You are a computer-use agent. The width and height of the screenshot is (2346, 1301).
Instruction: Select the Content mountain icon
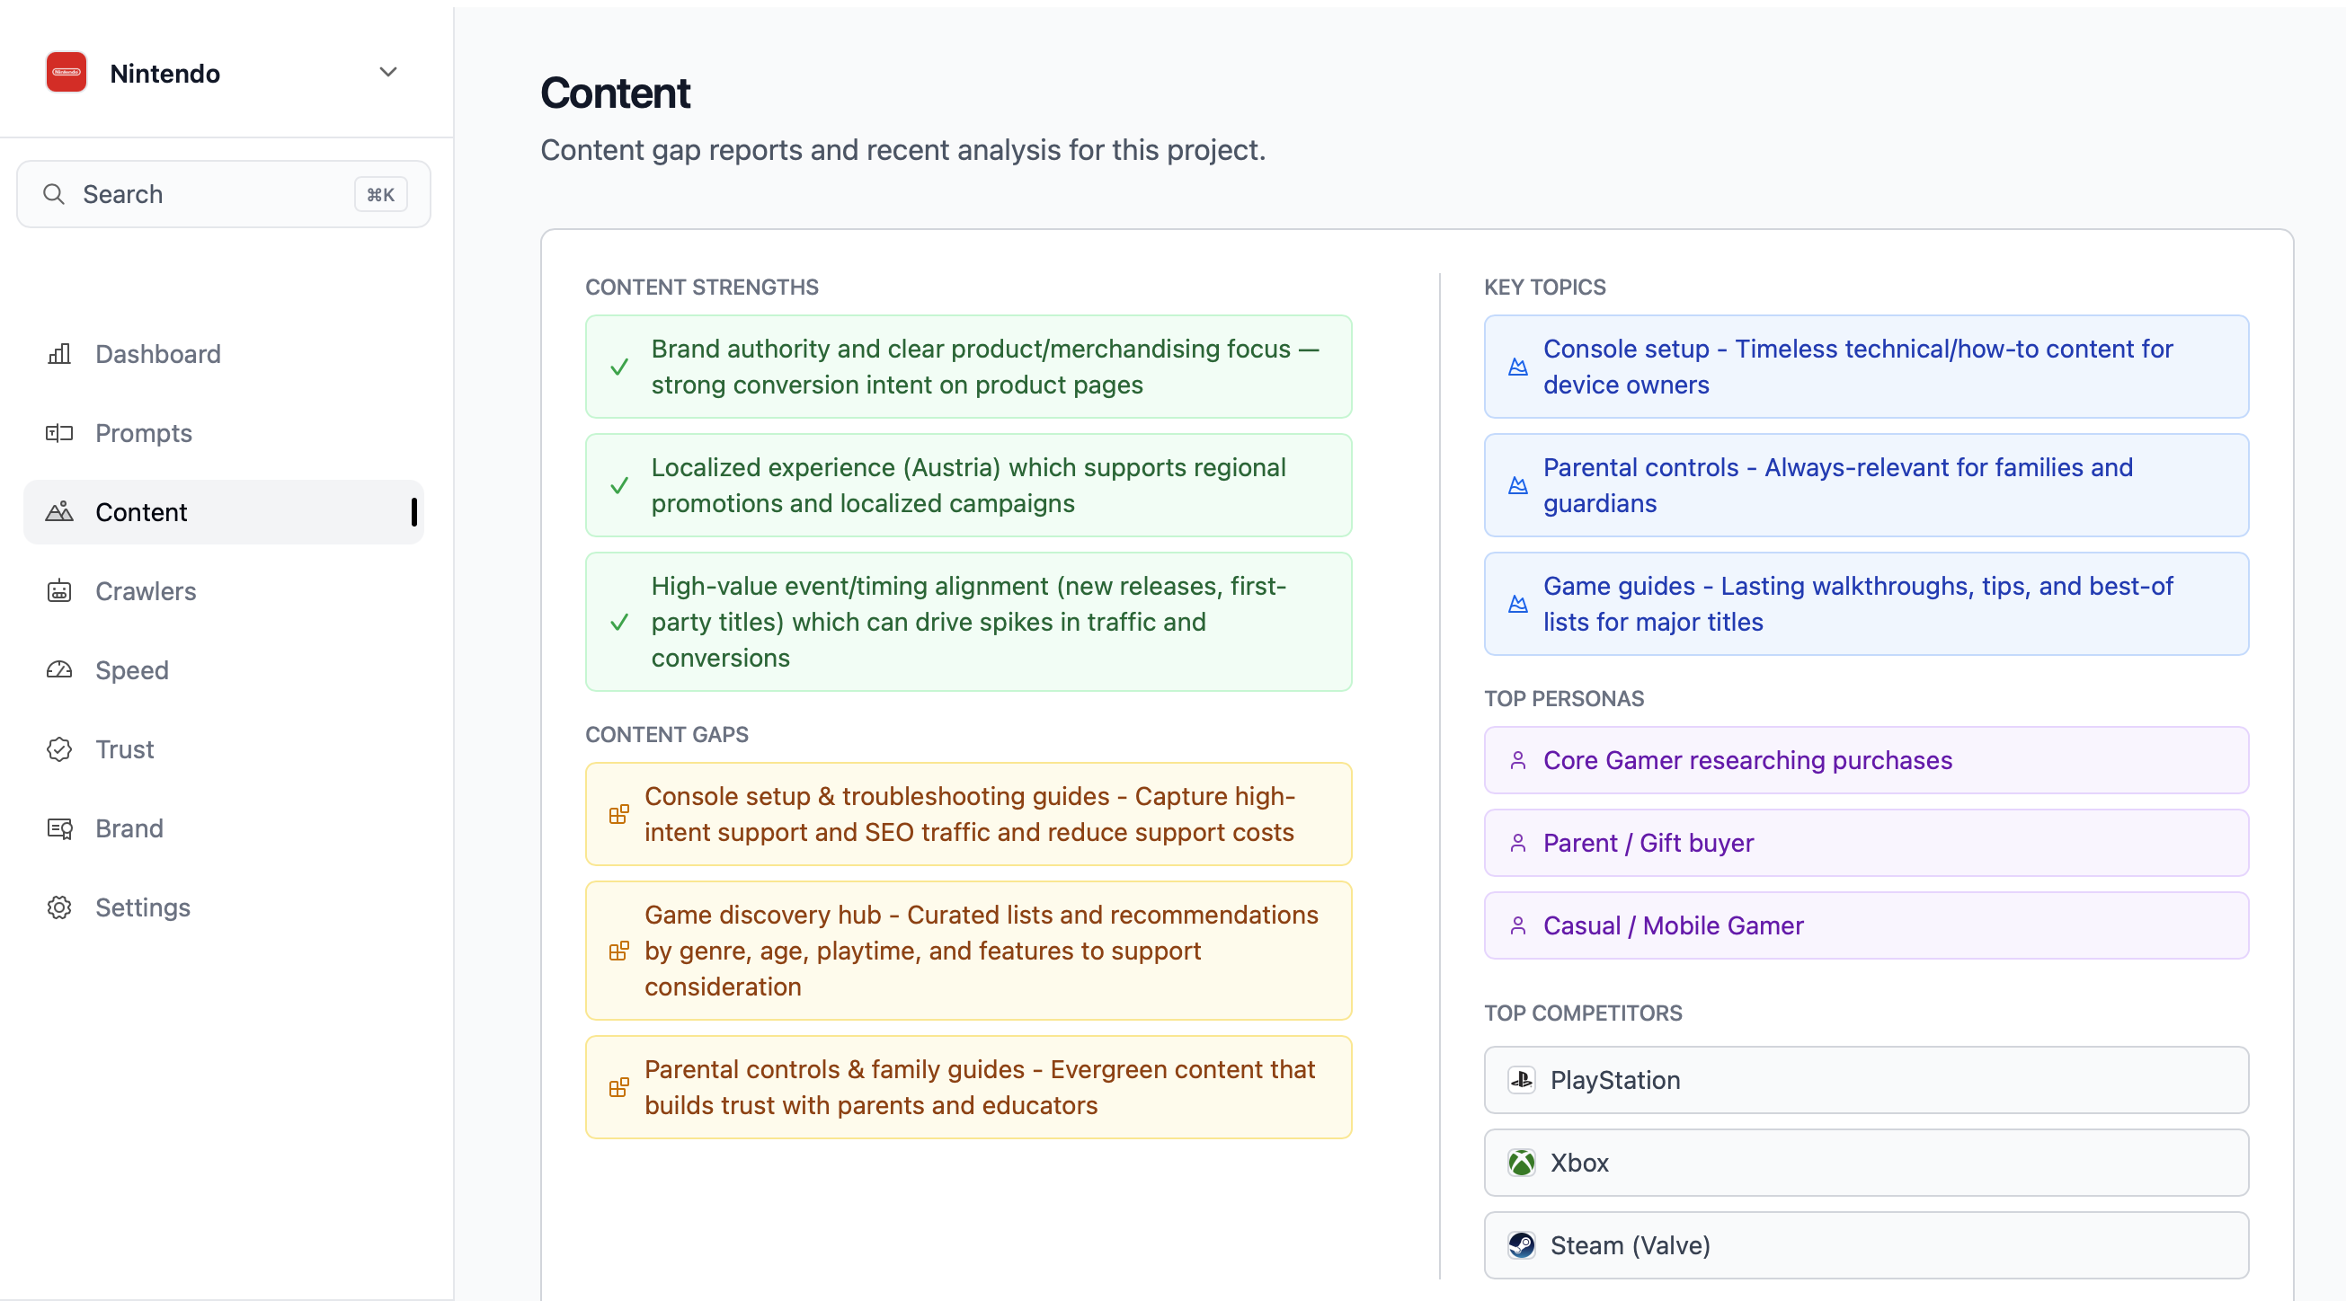pos(59,511)
